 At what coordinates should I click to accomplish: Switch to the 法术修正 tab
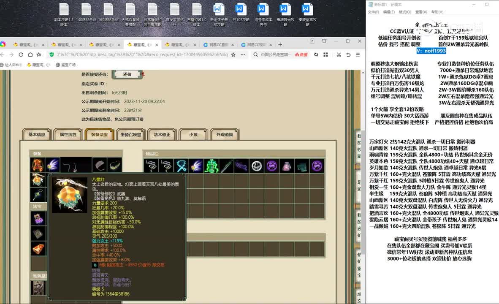coord(162,134)
